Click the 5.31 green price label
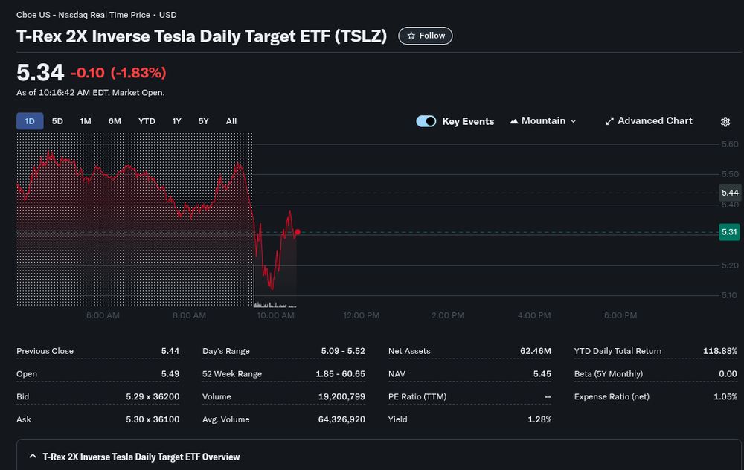This screenshot has height=470, width=744. (x=729, y=232)
